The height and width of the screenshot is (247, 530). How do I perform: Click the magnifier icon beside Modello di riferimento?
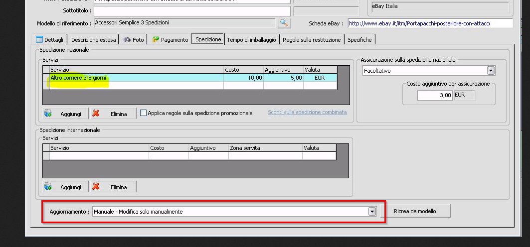284,23
